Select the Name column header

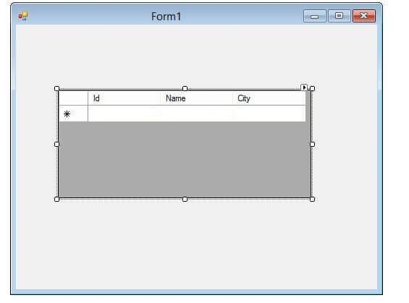[197, 98]
